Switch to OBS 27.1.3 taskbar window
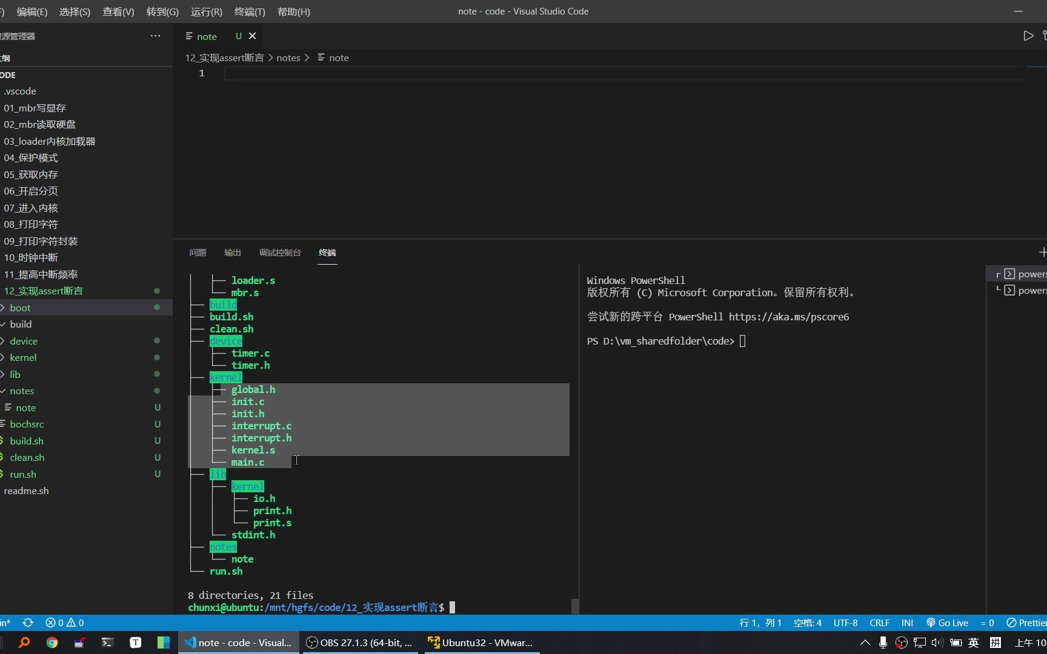This screenshot has width=1047, height=654. click(x=359, y=642)
